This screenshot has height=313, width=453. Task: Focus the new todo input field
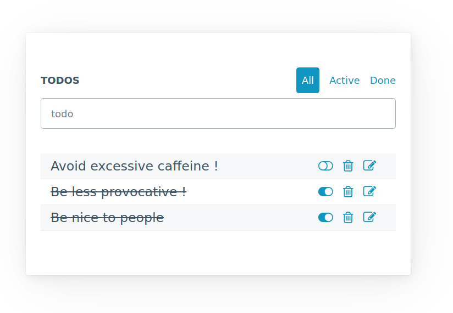218,113
